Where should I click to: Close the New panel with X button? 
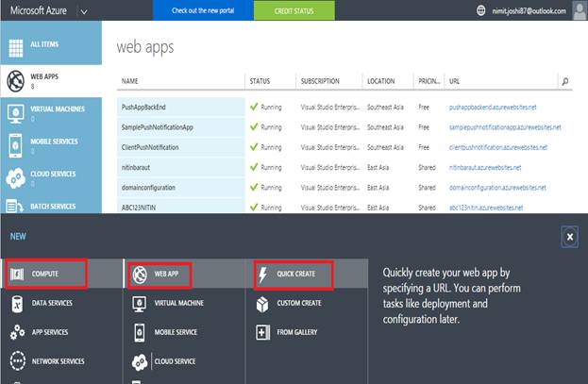pyautogui.click(x=570, y=237)
